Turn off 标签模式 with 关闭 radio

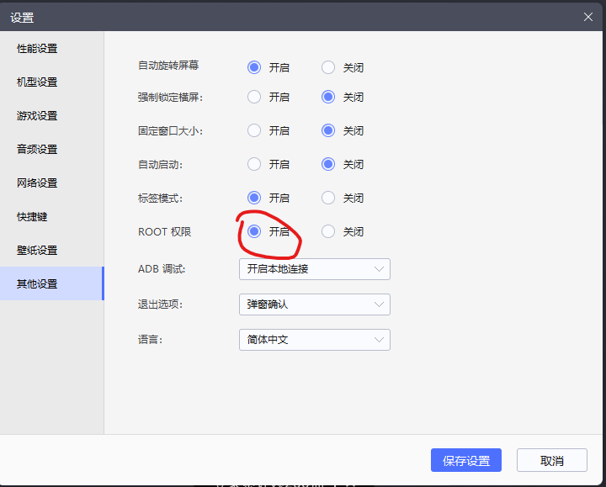pyautogui.click(x=328, y=199)
